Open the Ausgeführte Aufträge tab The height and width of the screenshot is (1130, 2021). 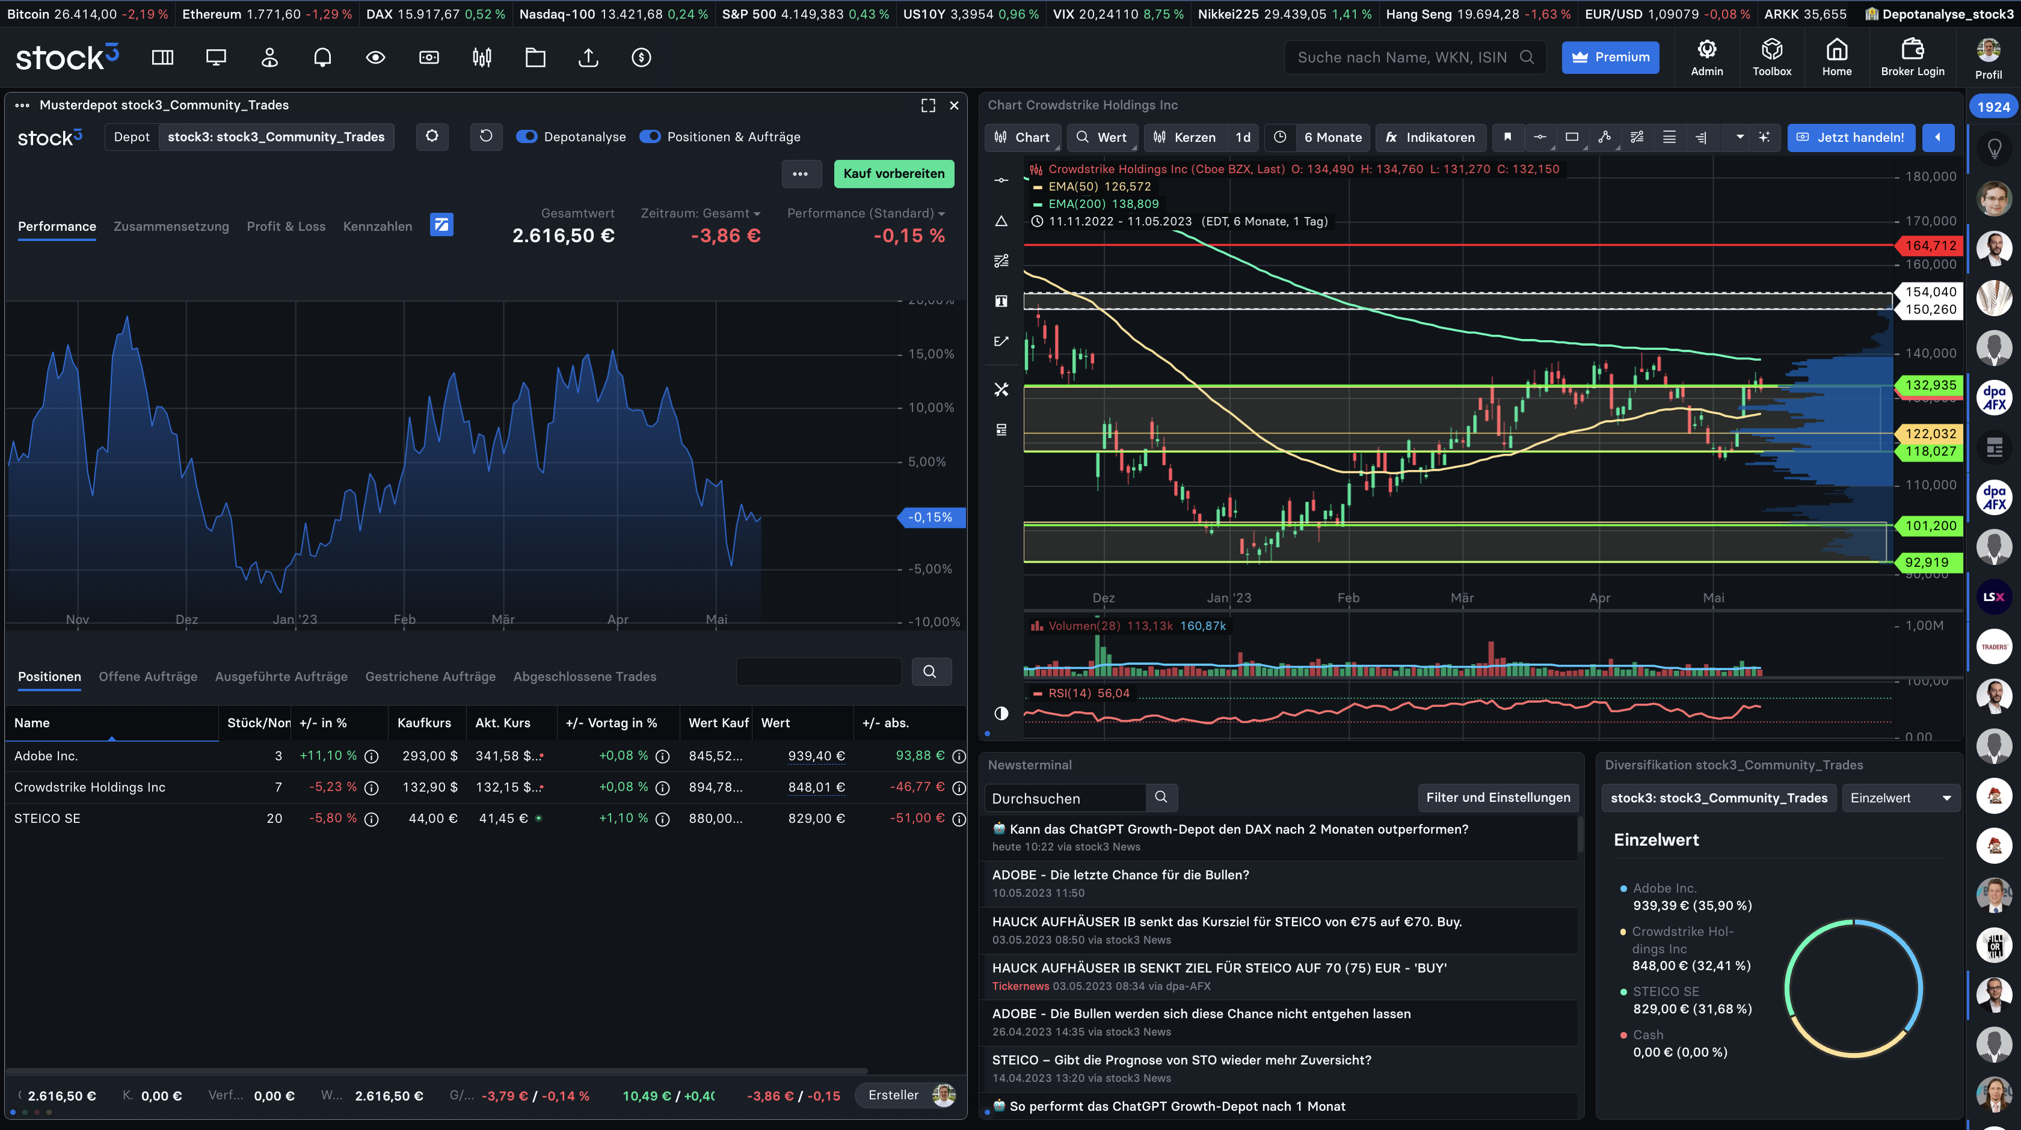tap(281, 677)
